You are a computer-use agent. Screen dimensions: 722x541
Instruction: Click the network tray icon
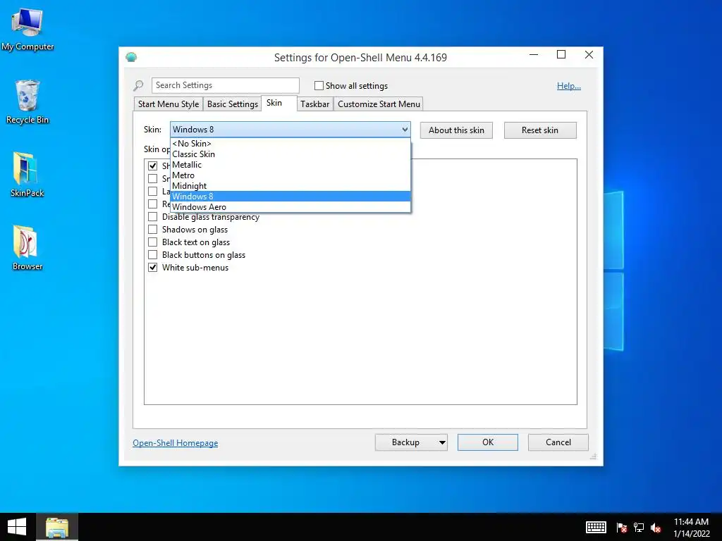(x=639, y=527)
